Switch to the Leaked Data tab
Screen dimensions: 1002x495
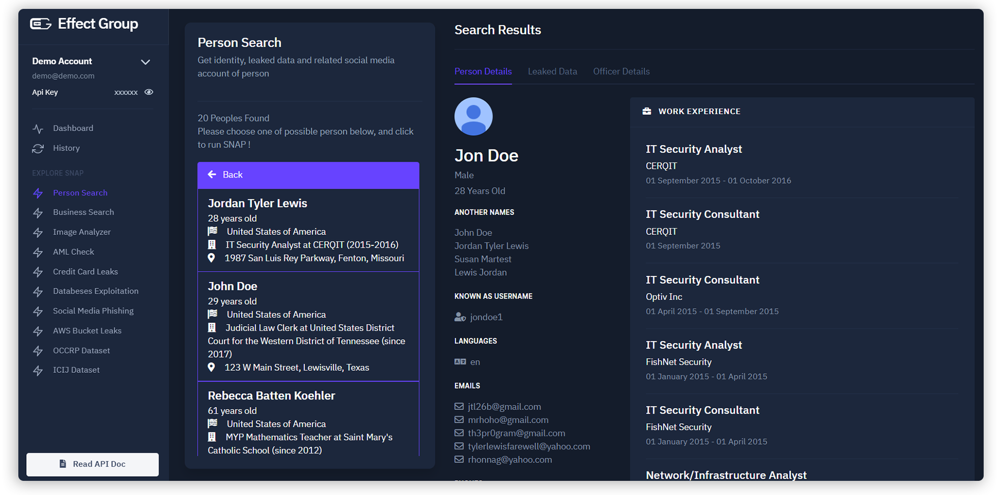coord(552,71)
